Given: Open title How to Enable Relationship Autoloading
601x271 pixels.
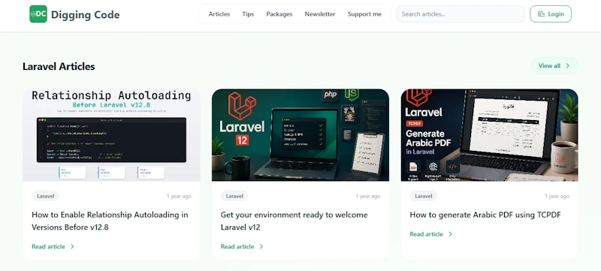Looking at the screenshot, I should pos(110,221).
